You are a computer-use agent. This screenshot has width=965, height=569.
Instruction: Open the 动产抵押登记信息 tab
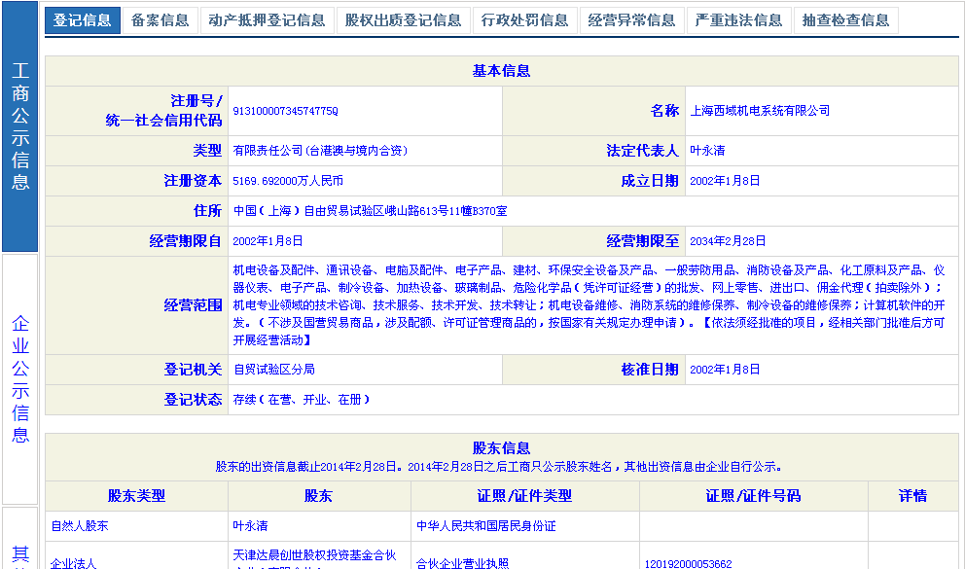pyautogui.click(x=267, y=20)
